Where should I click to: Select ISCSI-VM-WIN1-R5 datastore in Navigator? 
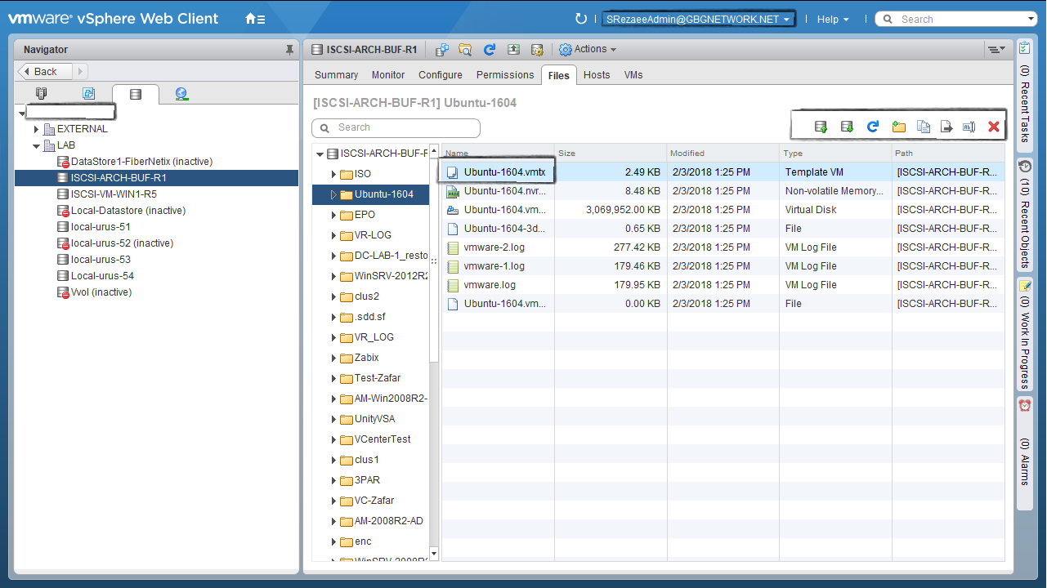coord(114,194)
